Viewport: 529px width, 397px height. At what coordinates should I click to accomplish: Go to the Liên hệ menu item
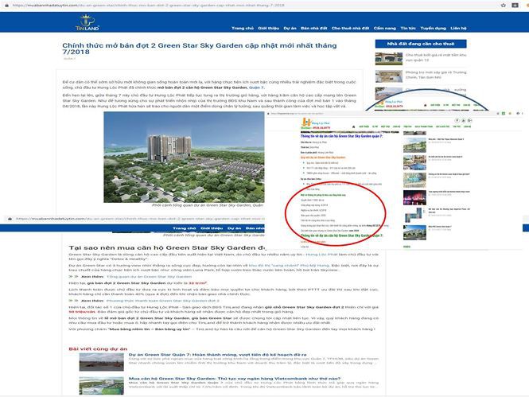click(x=458, y=29)
